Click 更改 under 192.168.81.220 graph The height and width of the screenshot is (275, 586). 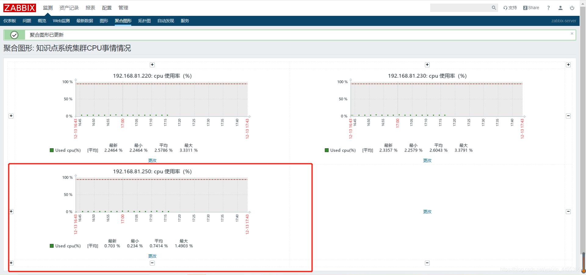pyautogui.click(x=152, y=160)
